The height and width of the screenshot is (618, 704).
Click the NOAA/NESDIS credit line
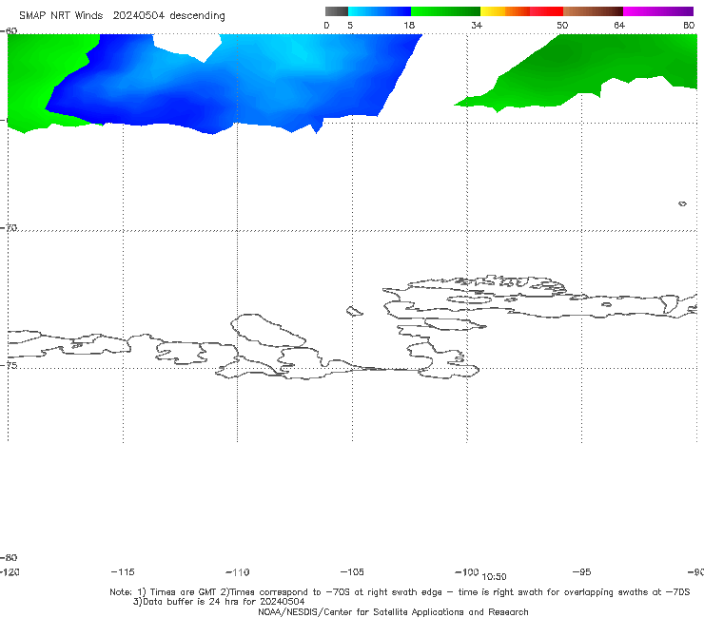[393, 611]
